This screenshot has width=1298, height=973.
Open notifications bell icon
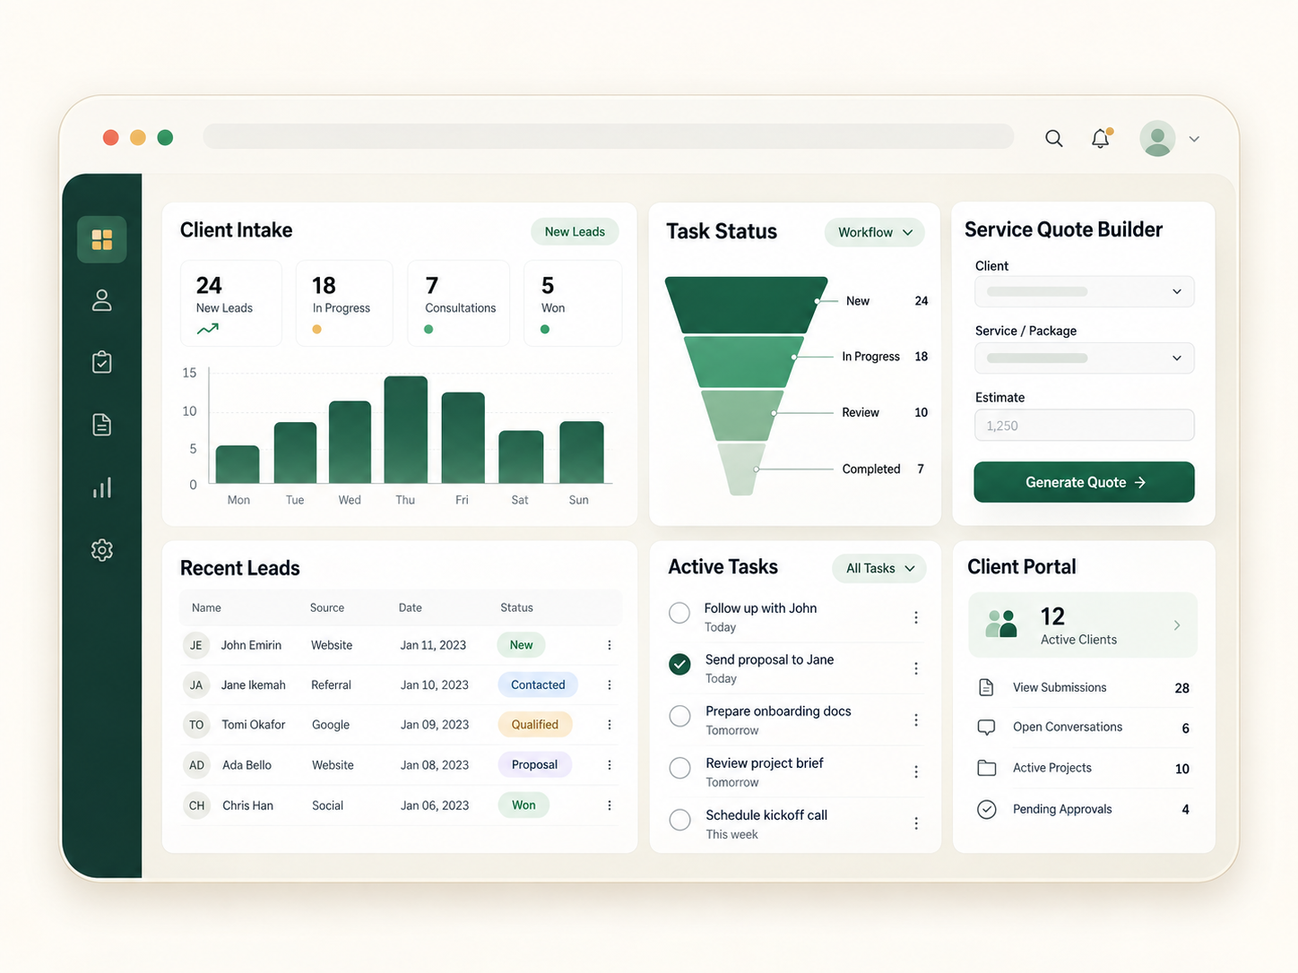point(1101,138)
